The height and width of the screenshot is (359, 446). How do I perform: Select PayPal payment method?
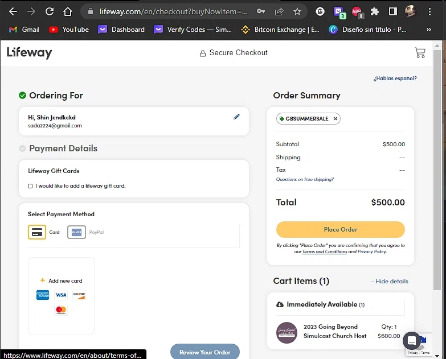click(76, 232)
